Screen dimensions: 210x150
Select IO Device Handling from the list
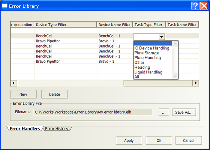[x=152, y=48]
